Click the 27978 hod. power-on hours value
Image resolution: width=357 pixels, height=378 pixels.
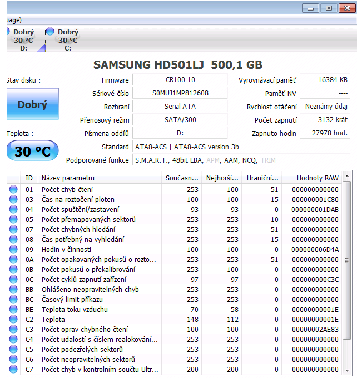(325, 133)
